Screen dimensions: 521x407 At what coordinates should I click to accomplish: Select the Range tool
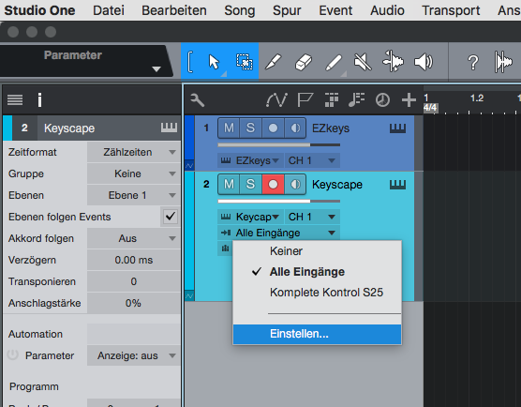[x=245, y=62]
